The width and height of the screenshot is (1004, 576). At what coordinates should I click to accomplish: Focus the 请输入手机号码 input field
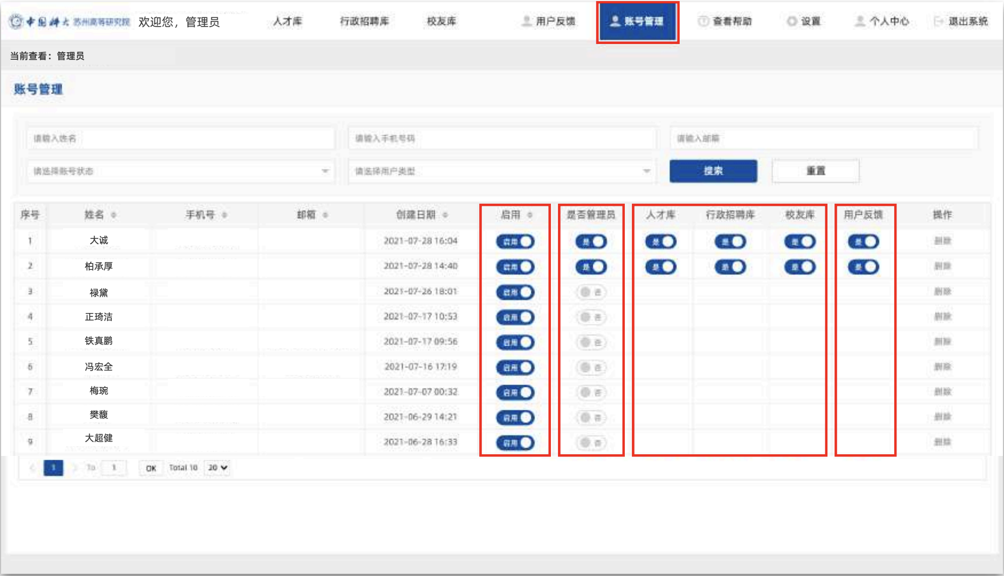click(x=502, y=139)
